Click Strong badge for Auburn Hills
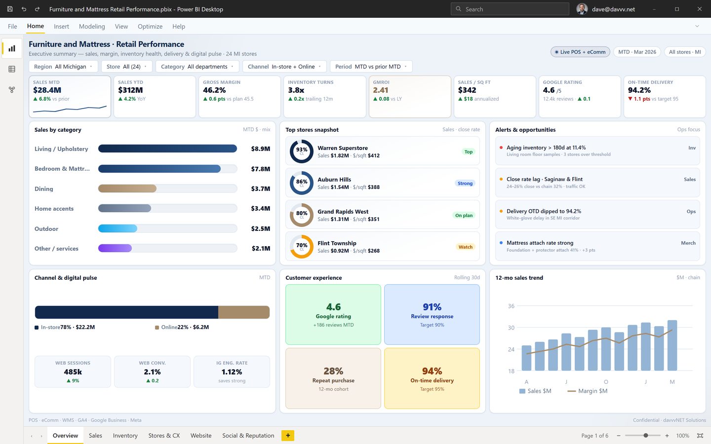The image size is (711, 444). 465,184
